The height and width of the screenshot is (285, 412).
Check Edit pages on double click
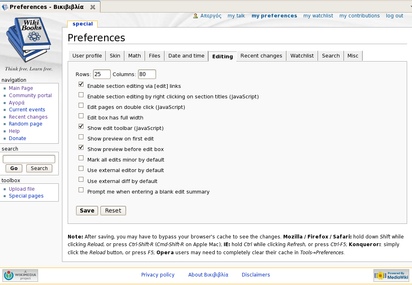(x=81, y=105)
